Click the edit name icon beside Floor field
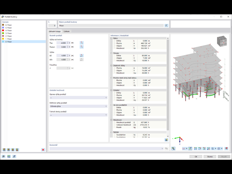Screen dimensions: 232x174 click(x=166, y=26)
